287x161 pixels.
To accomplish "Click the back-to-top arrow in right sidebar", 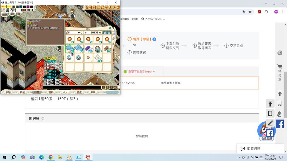I will [x=280, y=93].
